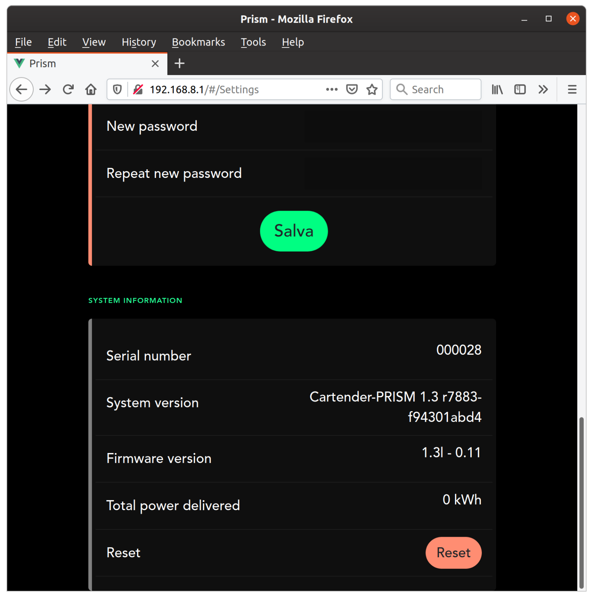The height and width of the screenshot is (598, 593).
Task: Open Library bookmarks and history
Action: click(497, 89)
